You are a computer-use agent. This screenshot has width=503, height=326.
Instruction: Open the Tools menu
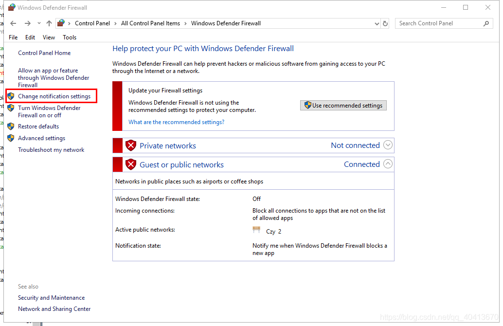click(x=70, y=37)
